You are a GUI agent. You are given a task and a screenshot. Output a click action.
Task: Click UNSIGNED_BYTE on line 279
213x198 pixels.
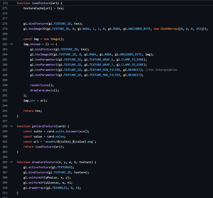pyautogui.click(x=139, y=29)
